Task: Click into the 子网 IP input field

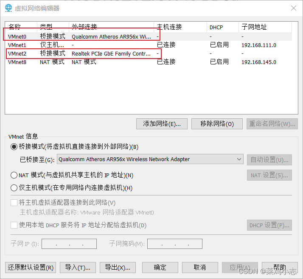Action: (x=69, y=244)
